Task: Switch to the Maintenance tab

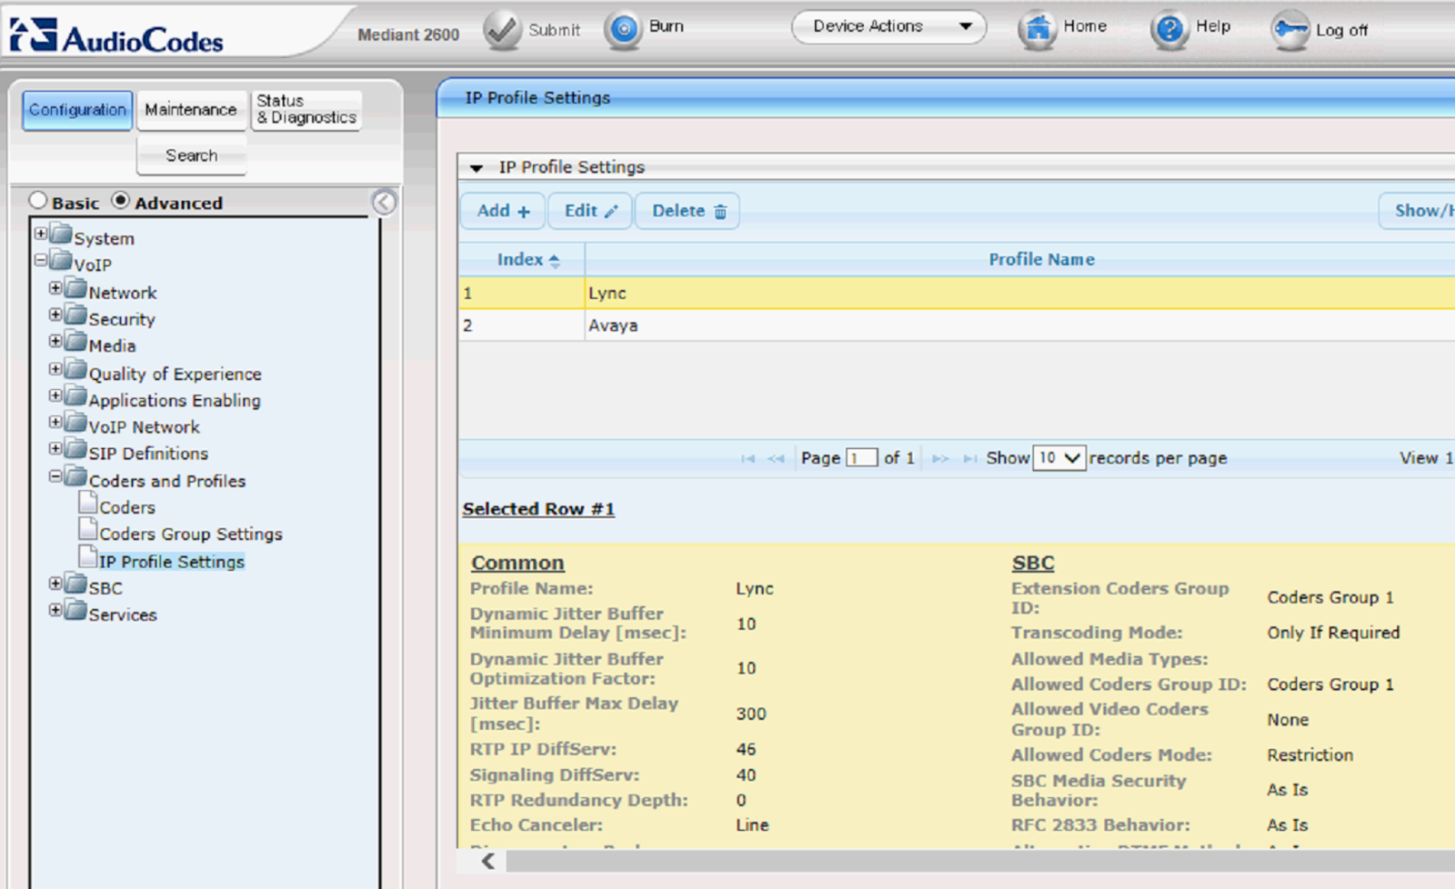Action: tap(192, 109)
